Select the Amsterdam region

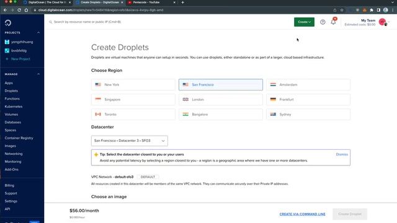(x=308, y=85)
